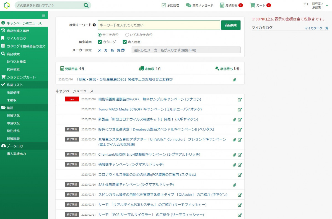Click the 検索キーワード input field
The image size is (332, 219).
tap(159, 25)
